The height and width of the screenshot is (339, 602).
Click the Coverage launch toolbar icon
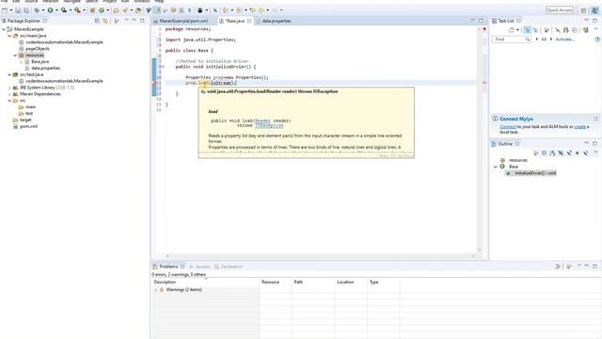click(64, 10)
